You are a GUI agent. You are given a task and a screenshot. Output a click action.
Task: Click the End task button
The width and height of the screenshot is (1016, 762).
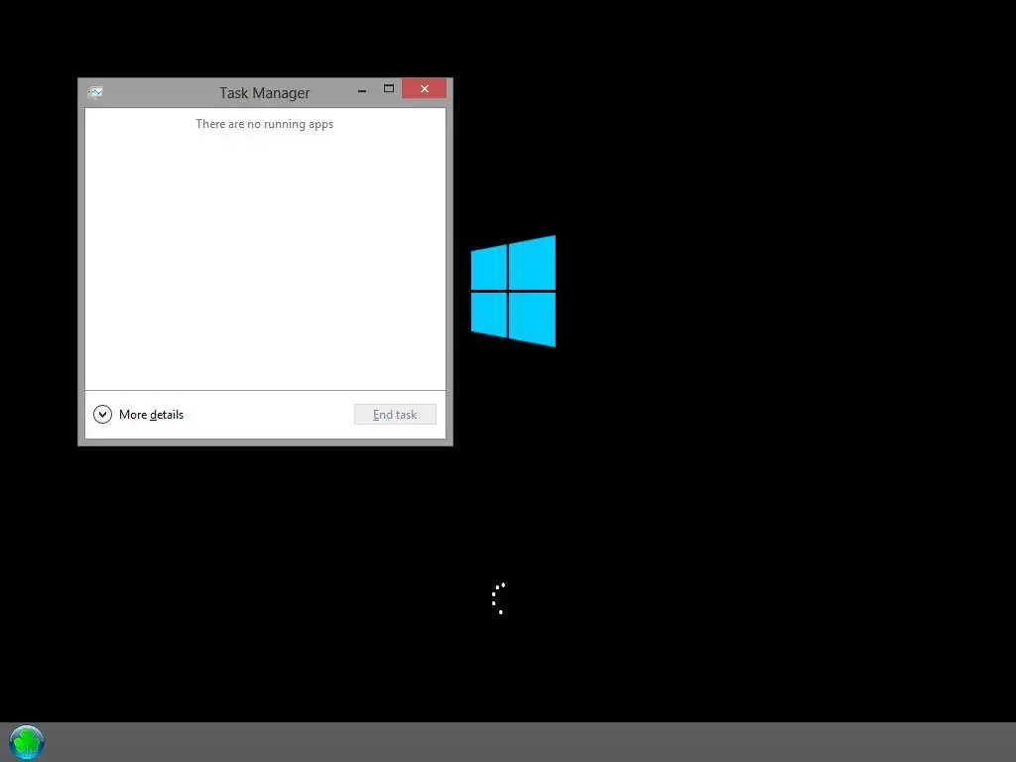coord(395,414)
